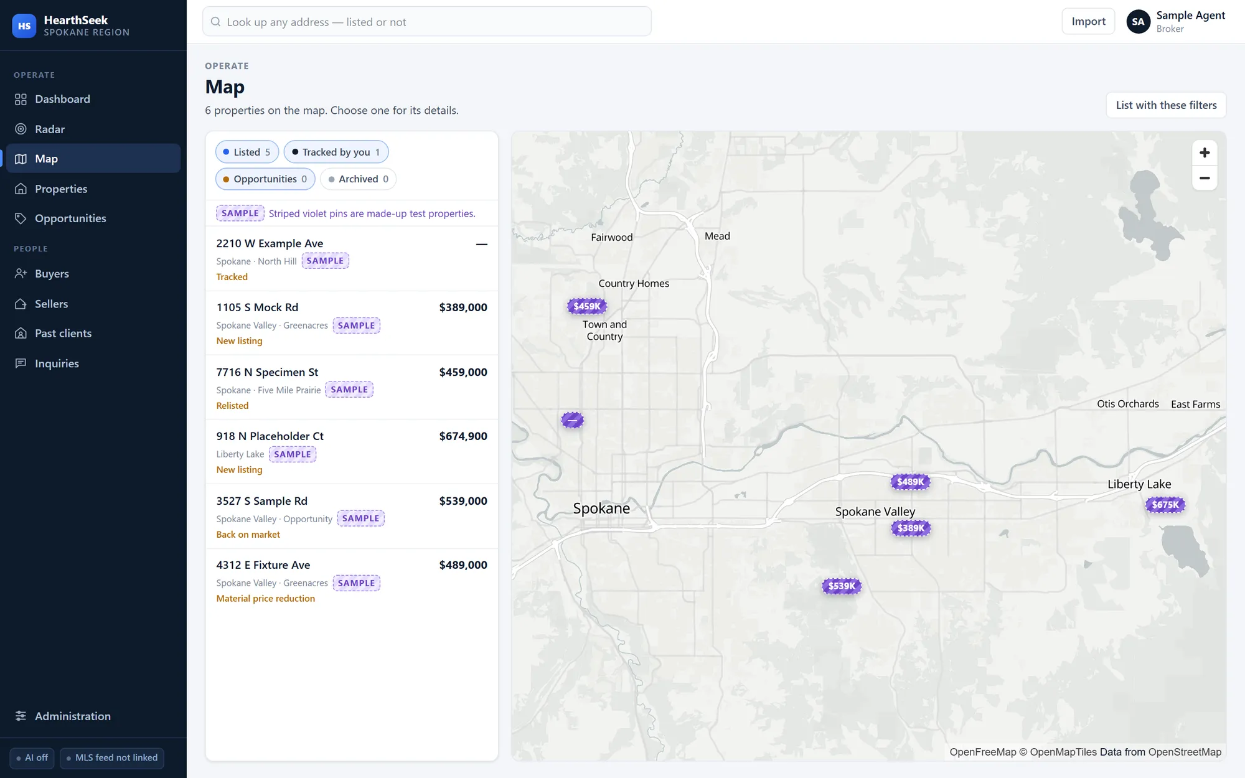This screenshot has height=778, width=1245.
Task: Toggle the Opportunities filter chip
Action: [x=265, y=179]
